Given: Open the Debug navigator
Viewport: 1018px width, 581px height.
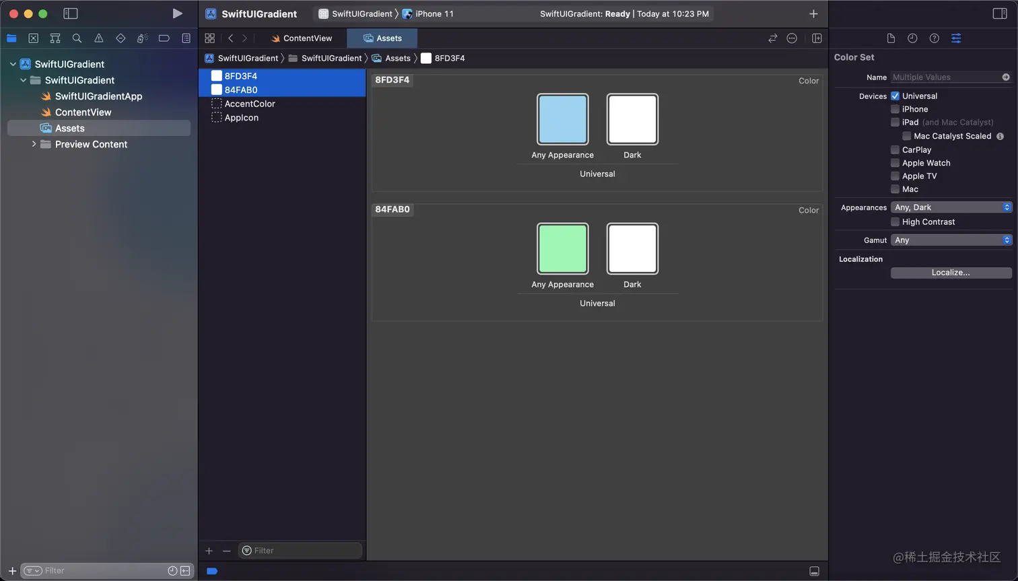Looking at the screenshot, I should click(x=142, y=38).
